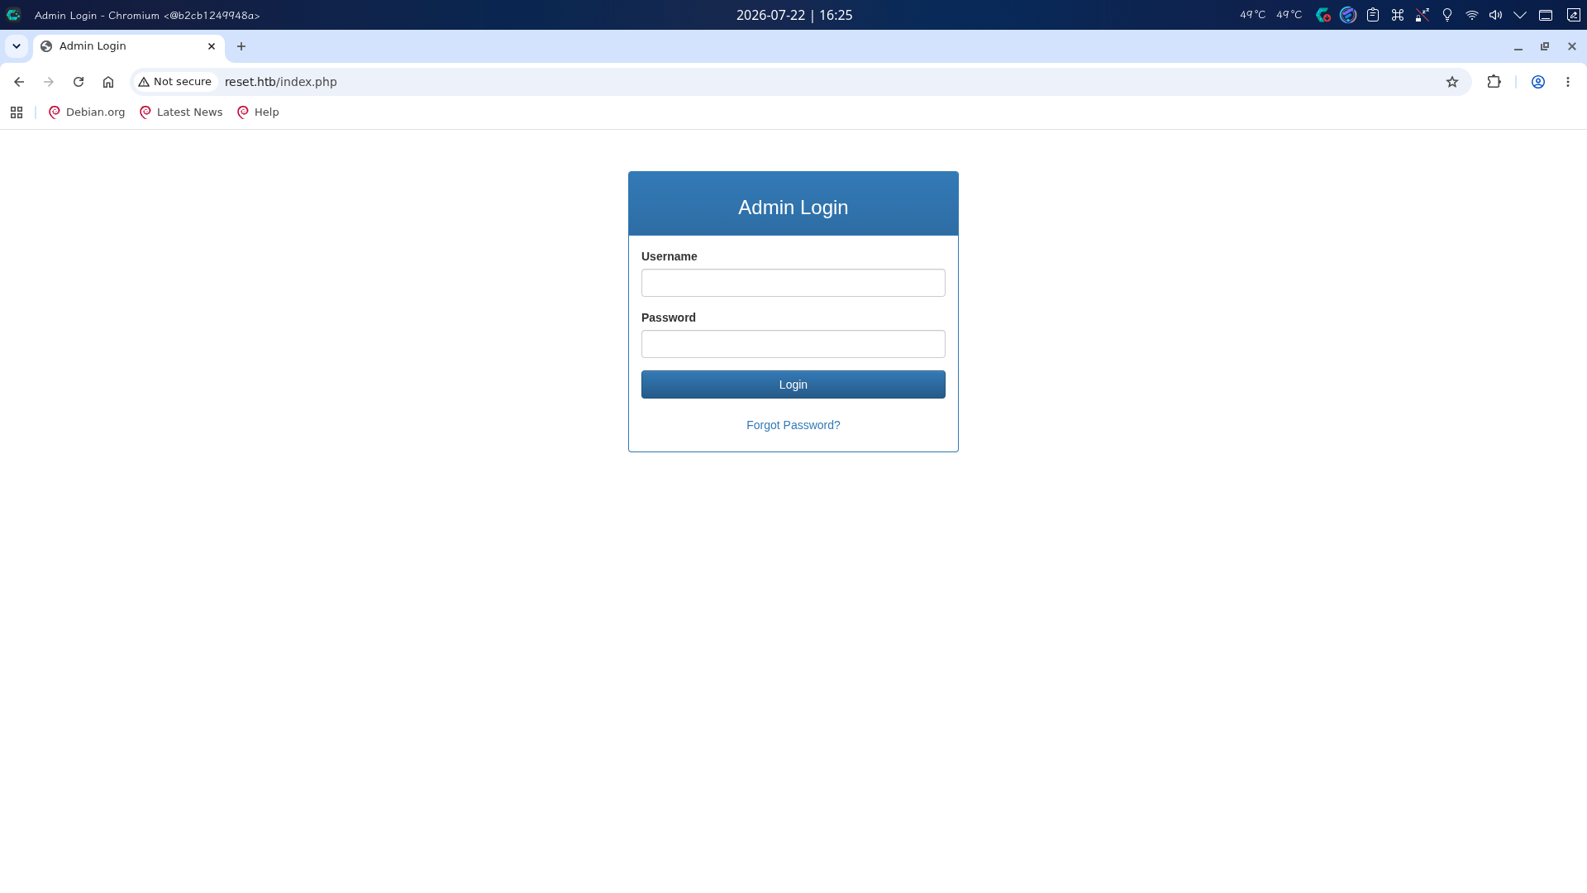The height and width of the screenshot is (893, 1587).
Task: Click the Login button
Action: click(x=793, y=384)
